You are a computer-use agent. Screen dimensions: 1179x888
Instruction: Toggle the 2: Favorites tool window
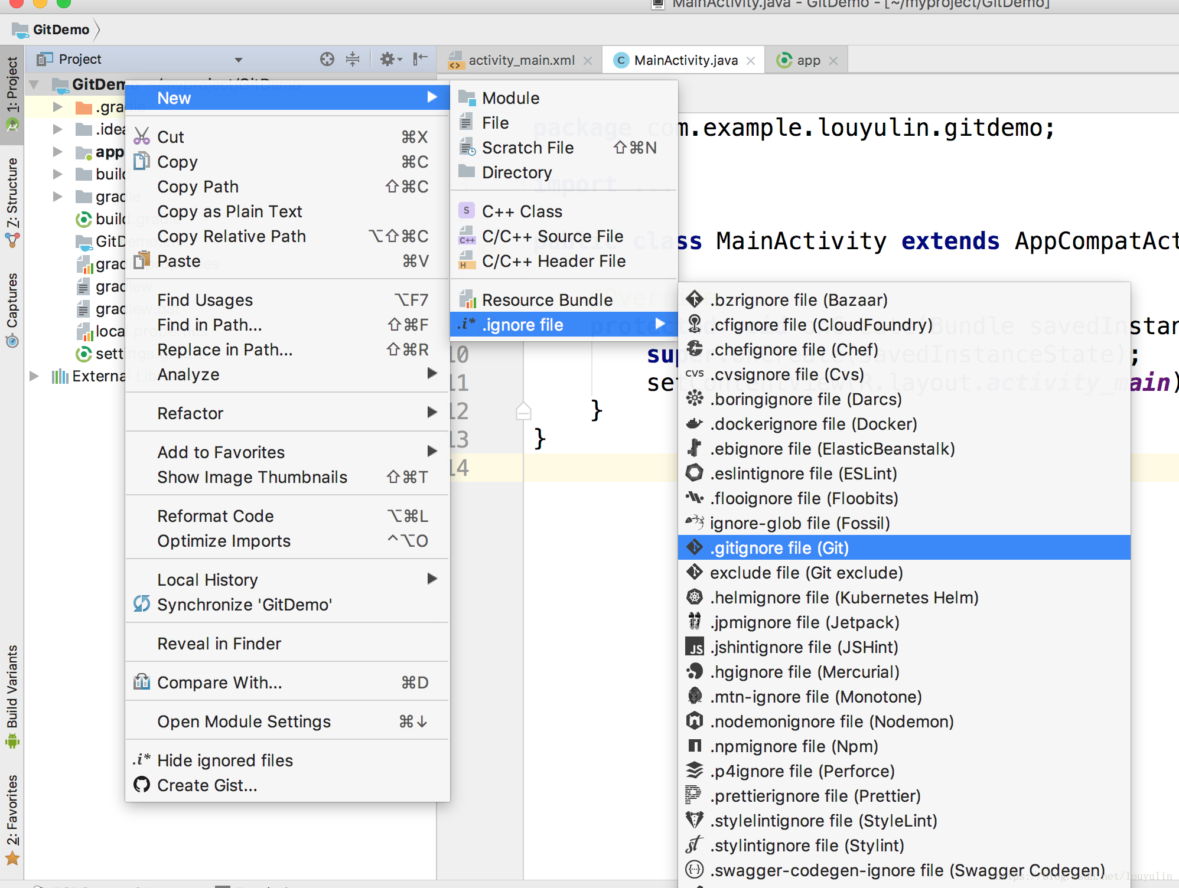pyautogui.click(x=12, y=820)
